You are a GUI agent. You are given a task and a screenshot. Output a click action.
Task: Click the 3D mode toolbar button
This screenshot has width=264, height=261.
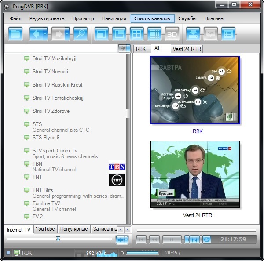point(172,34)
